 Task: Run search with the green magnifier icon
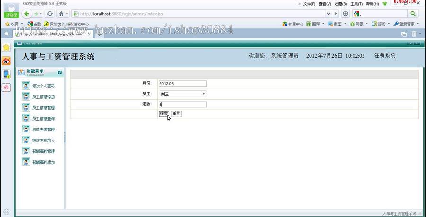click(413, 14)
